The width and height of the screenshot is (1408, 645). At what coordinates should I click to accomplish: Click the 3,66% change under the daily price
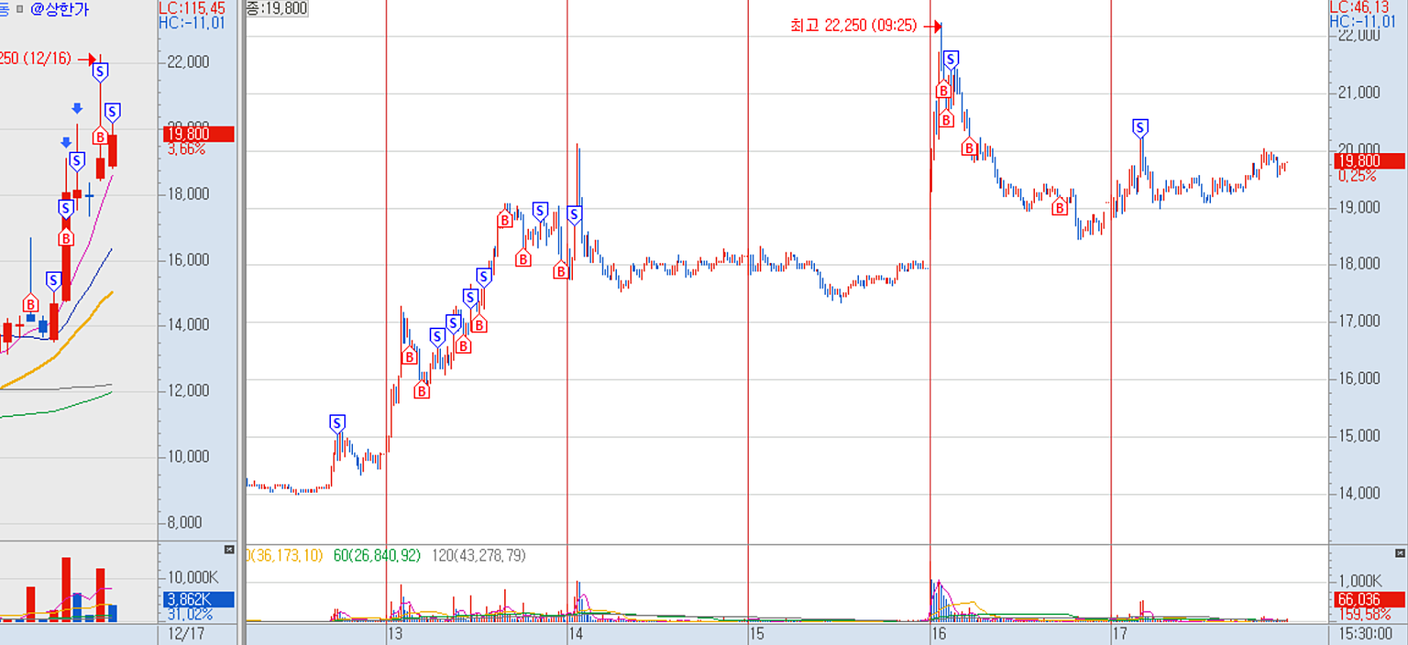tap(187, 150)
